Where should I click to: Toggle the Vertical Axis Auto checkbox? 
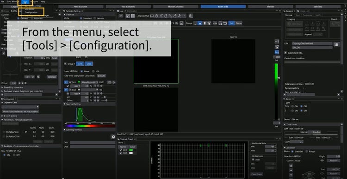[x=253, y=159]
